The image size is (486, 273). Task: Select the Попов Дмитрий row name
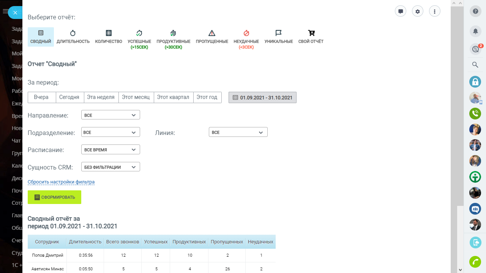pyautogui.click(x=47, y=256)
